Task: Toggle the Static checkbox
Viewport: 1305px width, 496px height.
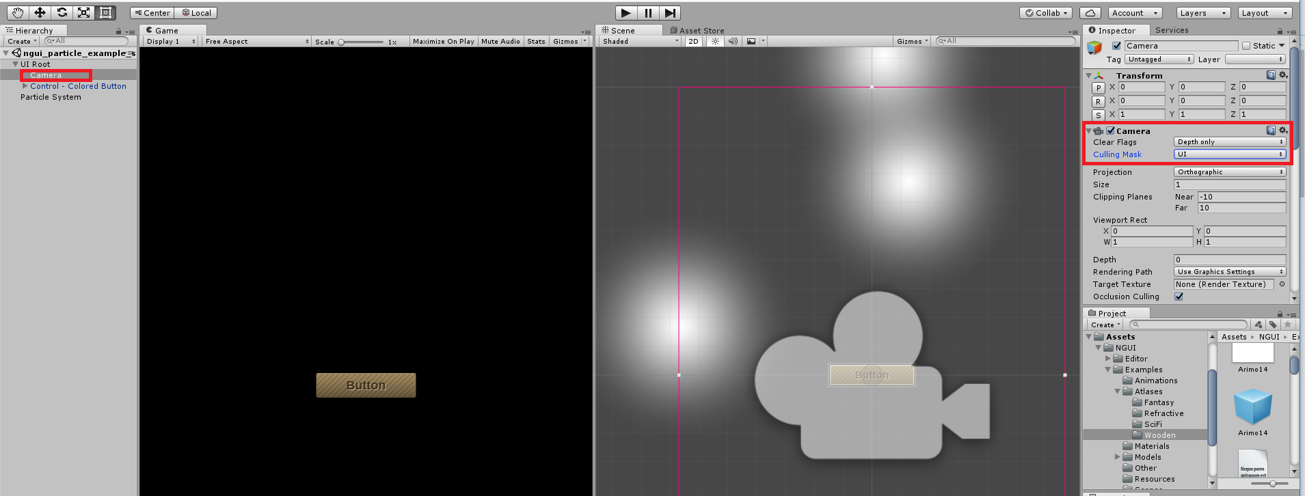Action: point(1246,46)
